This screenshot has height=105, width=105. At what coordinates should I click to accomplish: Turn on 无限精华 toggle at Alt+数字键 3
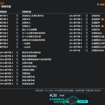point(88,23)
